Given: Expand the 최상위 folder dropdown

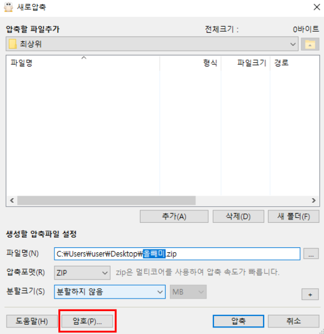Looking at the screenshot, I should (x=293, y=44).
